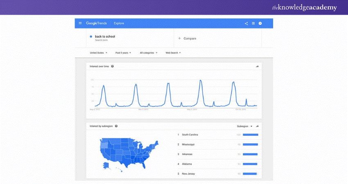The image size is (348, 184).
Task: Open the All categories dropdown
Action: point(149,53)
